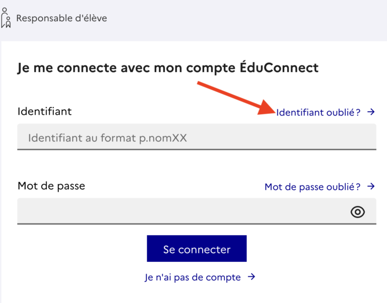This screenshot has height=303, width=387.
Task: Click the Identifiant field label
Action: coord(44,111)
